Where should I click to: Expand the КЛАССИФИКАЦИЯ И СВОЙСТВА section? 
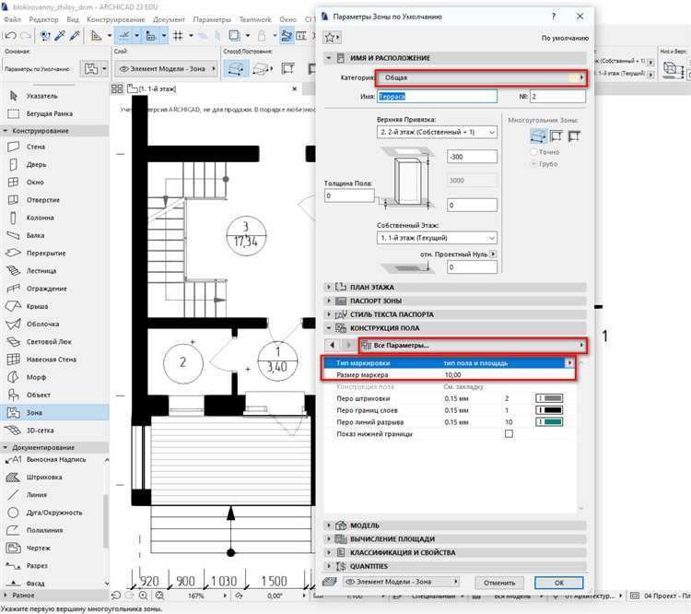(x=455, y=552)
